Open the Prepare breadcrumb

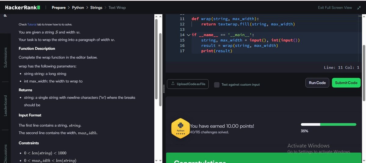pos(59,8)
